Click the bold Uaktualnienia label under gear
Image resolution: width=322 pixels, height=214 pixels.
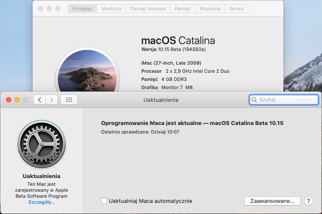point(42,176)
